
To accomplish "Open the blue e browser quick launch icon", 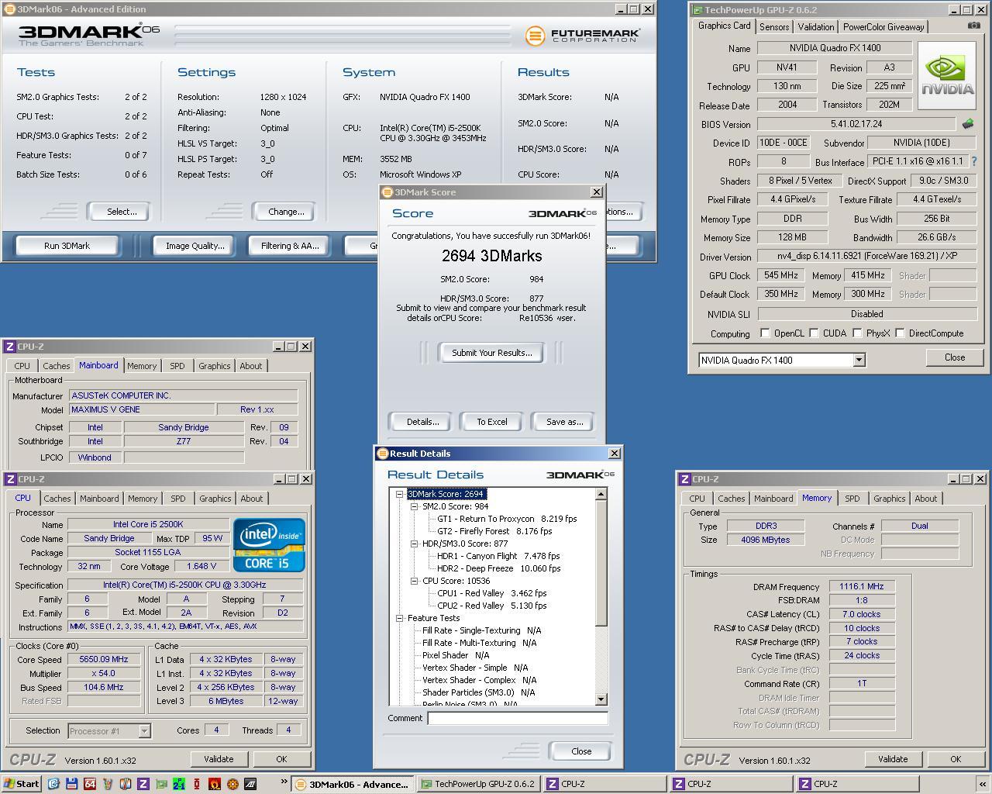I will (x=53, y=784).
